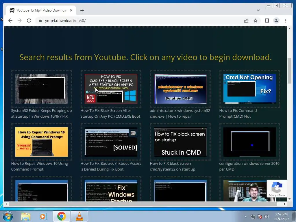Open the Action Center flag icon
Image resolution: width=296 pixels, height=222 pixels.
(x=260, y=217)
